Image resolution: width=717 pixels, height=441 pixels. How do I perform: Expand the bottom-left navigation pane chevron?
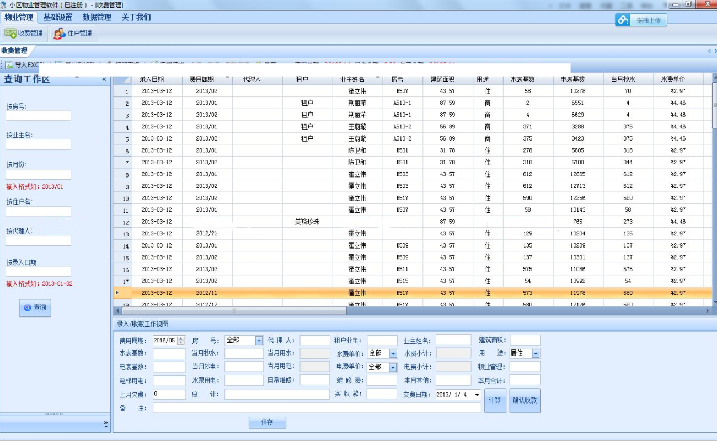pyautogui.click(x=105, y=423)
